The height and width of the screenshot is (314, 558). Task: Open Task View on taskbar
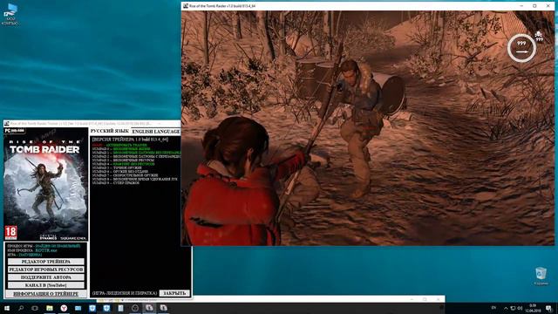(35, 308)
